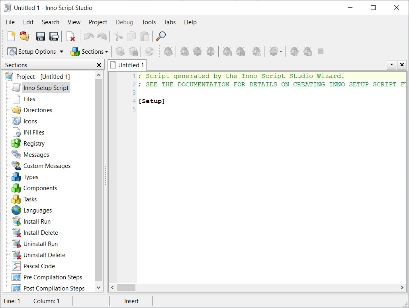This screenshot has height=308, width=409.
Task: Paste from clipboard using the Paste icon
Action: coord(145,36)
